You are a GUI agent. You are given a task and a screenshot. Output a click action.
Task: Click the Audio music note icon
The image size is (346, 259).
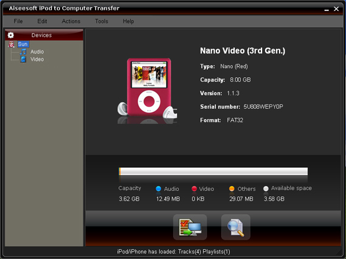point(23,52)
